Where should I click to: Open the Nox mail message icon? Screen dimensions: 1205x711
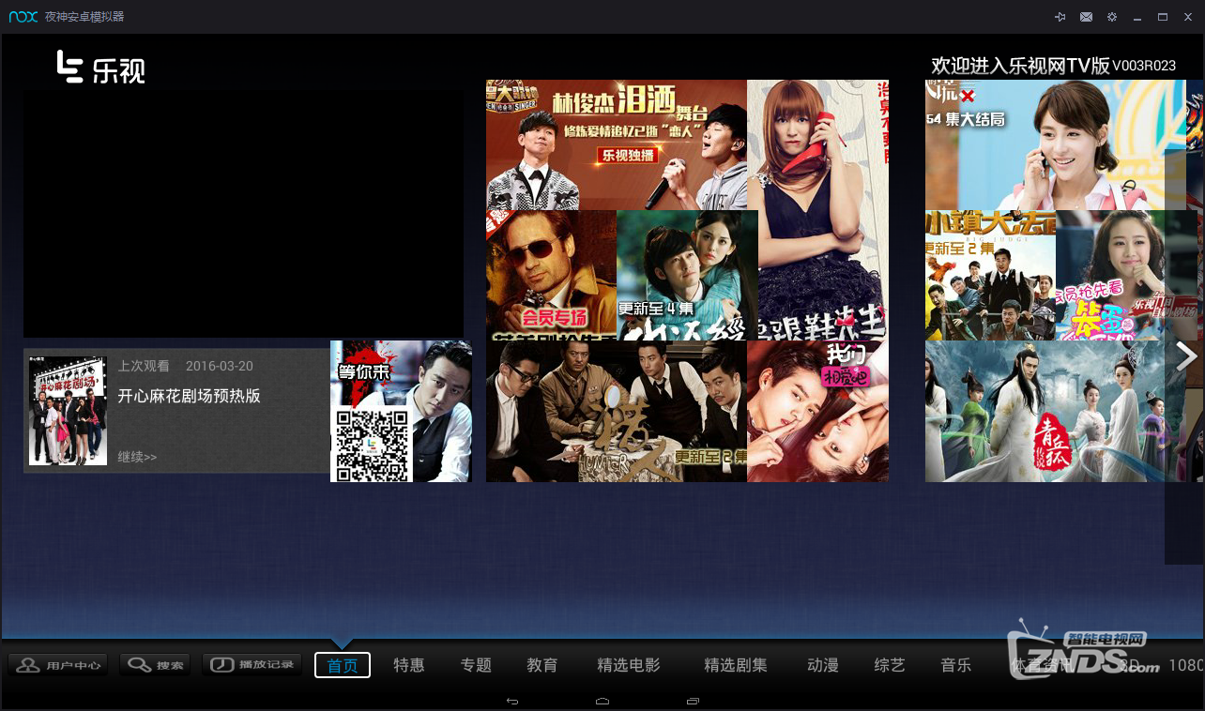click(x=1086, y=17)
